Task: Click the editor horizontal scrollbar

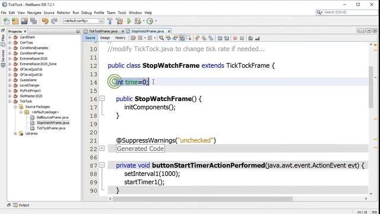Action: [202, 199]
